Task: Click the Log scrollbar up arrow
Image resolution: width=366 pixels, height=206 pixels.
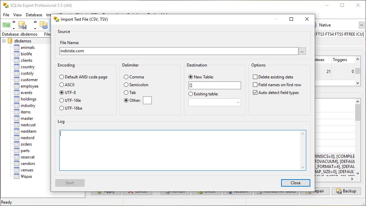Action: [x=303, y=134]
